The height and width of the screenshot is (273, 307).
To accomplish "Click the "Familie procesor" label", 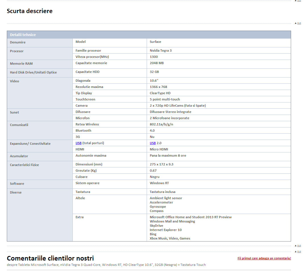I will pyautogui.click(x=88, y=51).
